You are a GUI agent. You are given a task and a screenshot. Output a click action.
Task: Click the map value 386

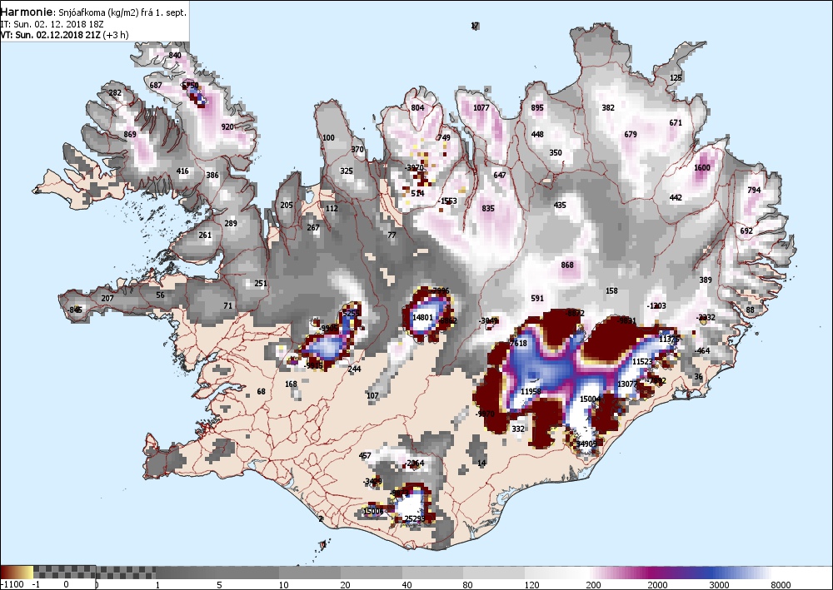coord(212,175)
